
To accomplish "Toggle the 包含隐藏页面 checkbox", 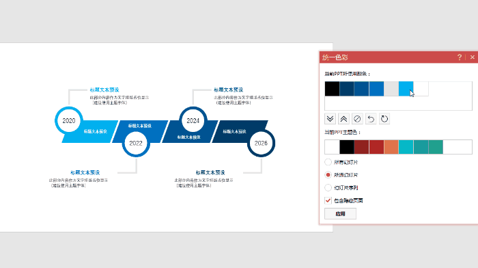I will click(328, 200).
